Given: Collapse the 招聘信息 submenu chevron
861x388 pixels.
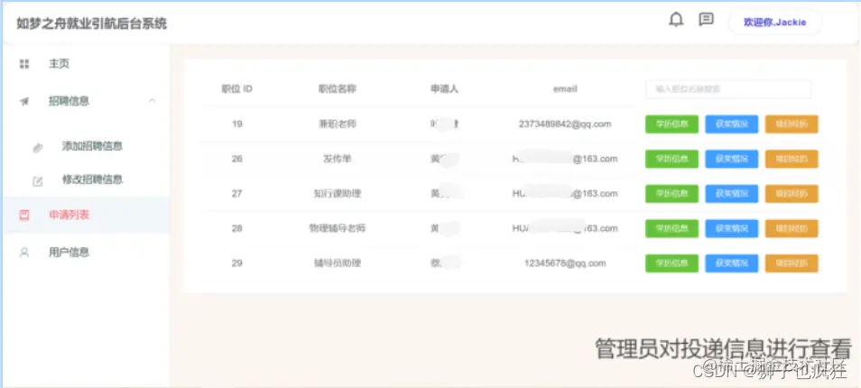Looking at the screenshot, I should [153, 101].
